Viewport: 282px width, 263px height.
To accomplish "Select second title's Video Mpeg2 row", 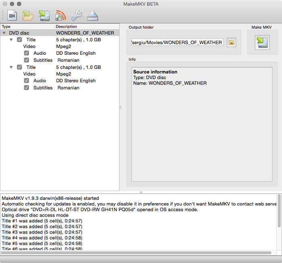I will tap(60, 74).
